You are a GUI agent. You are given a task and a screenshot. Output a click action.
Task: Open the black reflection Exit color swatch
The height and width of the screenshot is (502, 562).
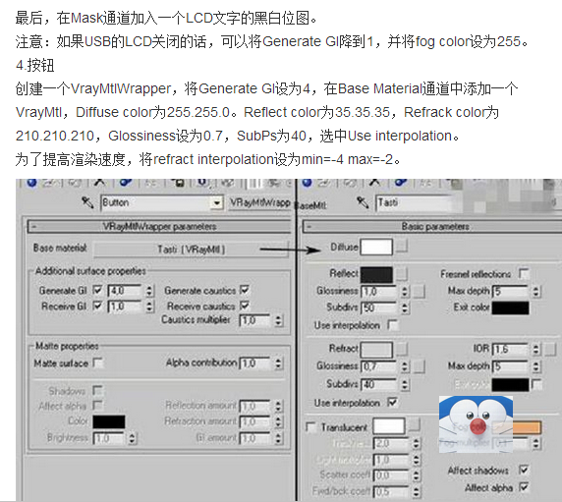click(510, 307)
